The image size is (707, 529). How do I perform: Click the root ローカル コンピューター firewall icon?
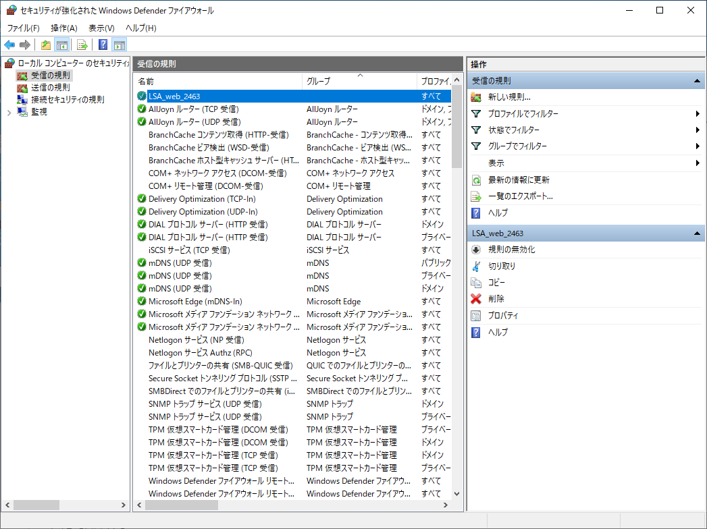click(x=10, y=63)
